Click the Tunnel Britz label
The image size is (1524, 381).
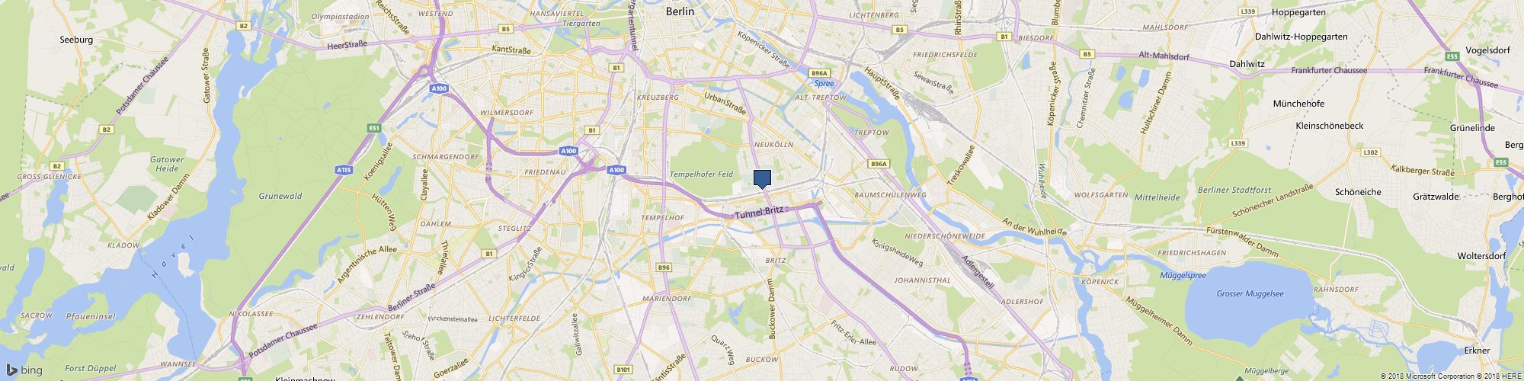click(x=759, y=213)
